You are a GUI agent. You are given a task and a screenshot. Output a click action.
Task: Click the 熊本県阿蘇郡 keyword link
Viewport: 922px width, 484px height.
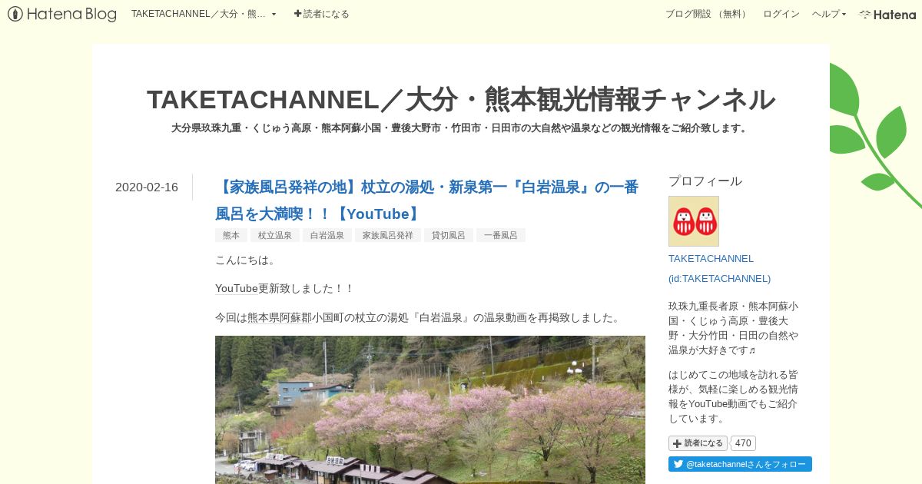pyautogui.click(x=280, y=317)
